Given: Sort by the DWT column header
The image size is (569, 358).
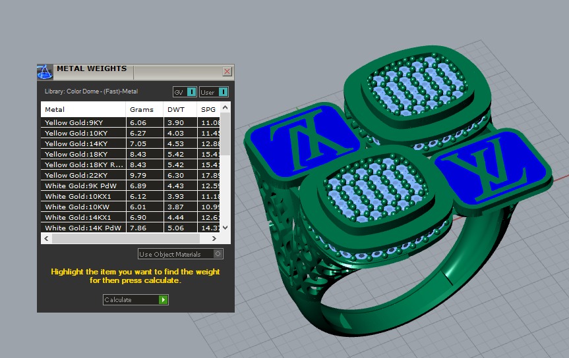Looking at the screenshot, I should pos(180,109).
